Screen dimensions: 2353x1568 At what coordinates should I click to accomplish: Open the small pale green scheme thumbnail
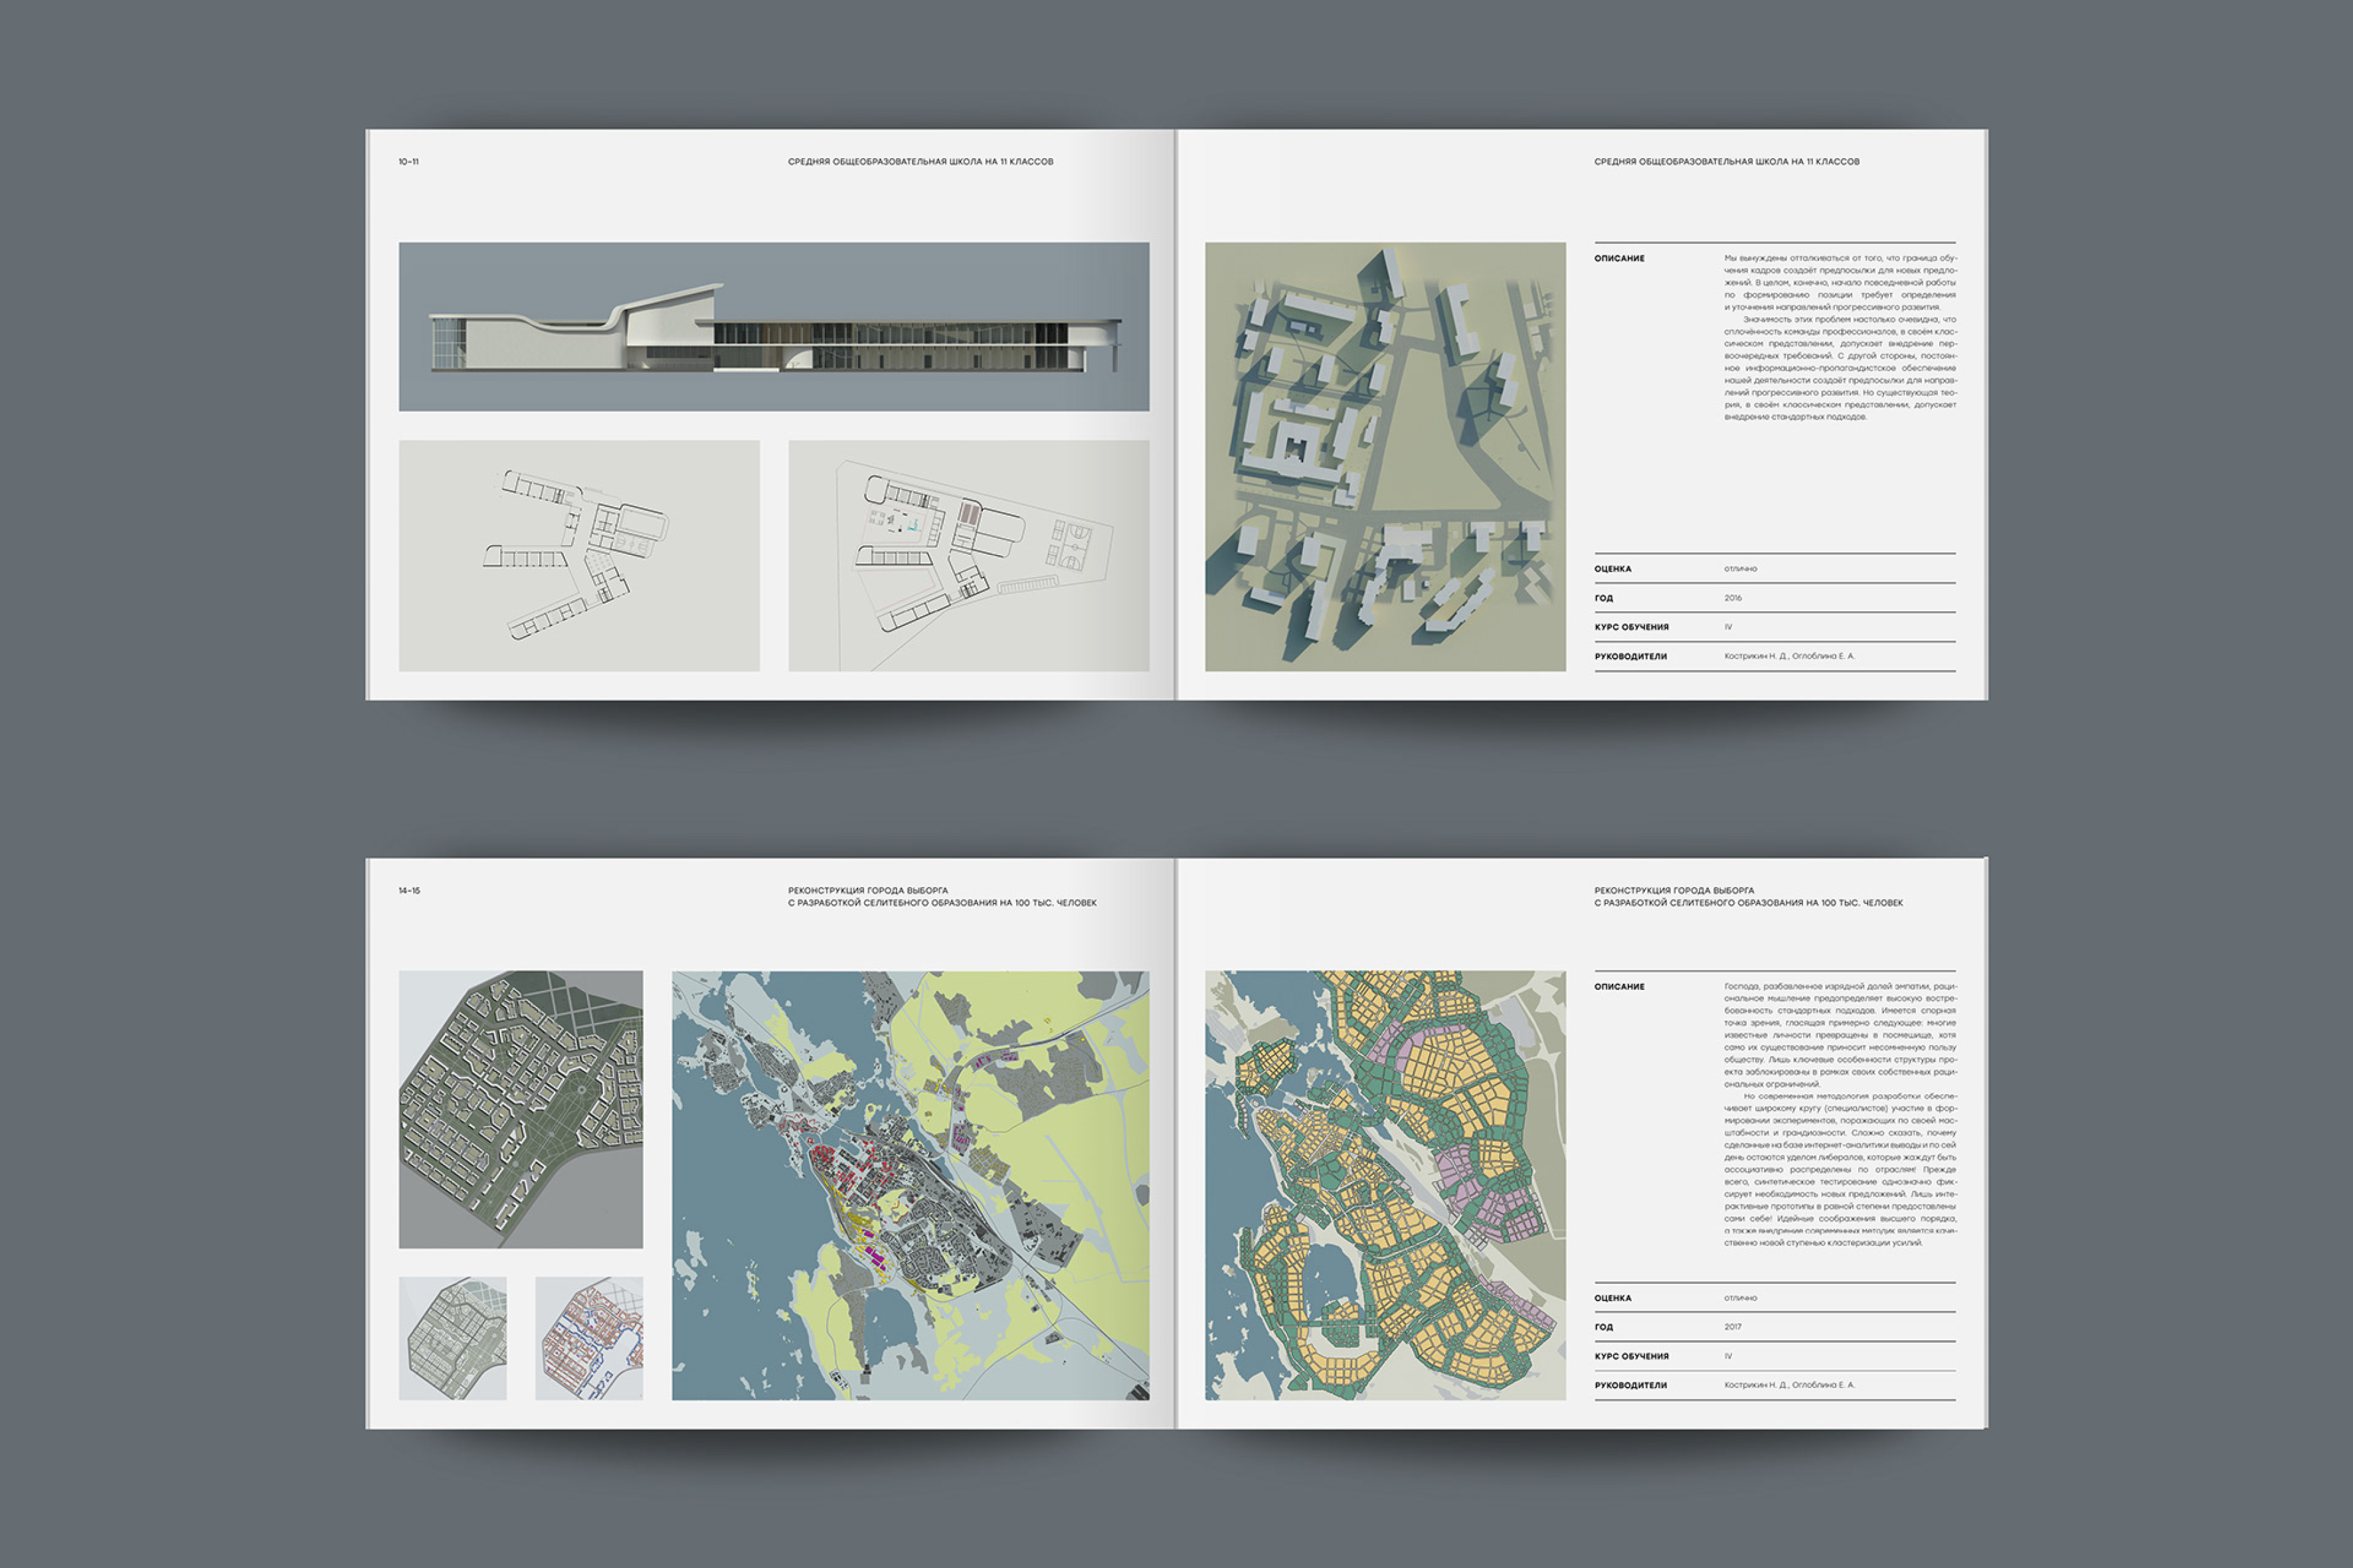click(x=452, y=1338)
